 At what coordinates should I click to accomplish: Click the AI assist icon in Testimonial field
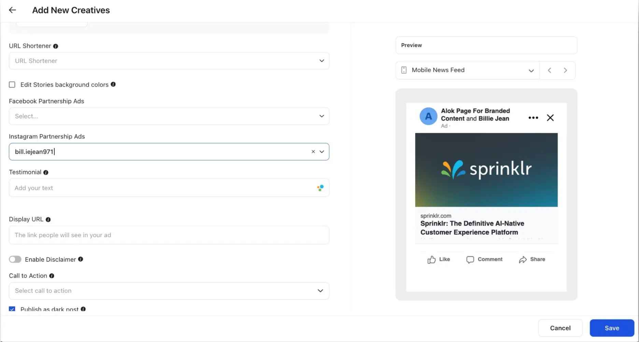pos(320,188)
